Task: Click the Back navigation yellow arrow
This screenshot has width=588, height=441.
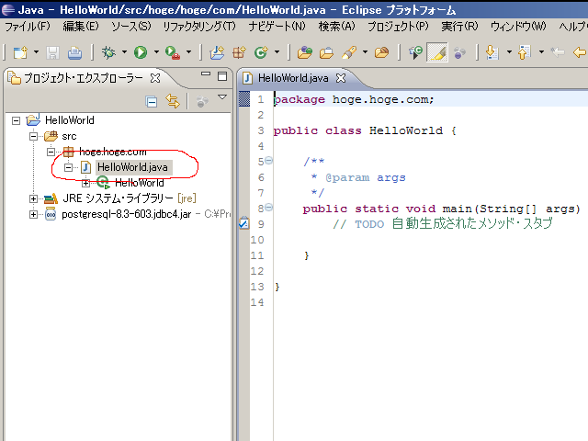Action: click(x=580, y=52)
